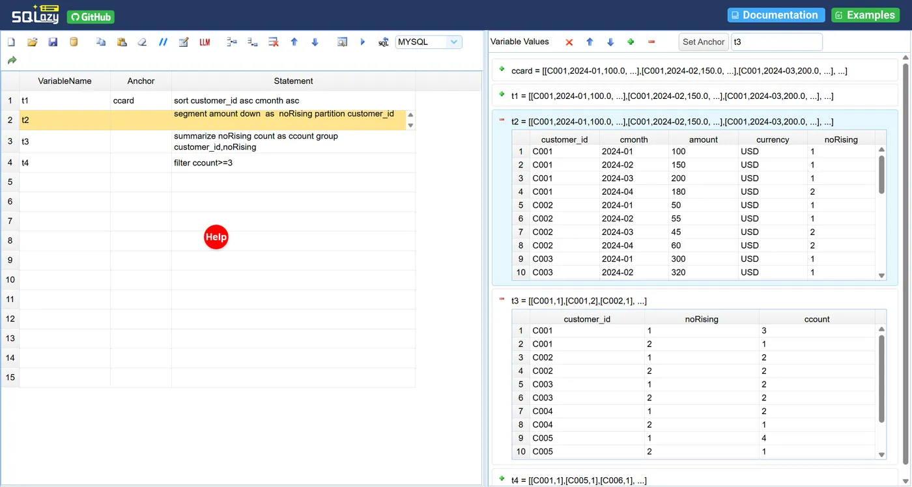The width and height of the screenshot is (912, 487).
Task: Delete the row using the red X row icon
Action: (274, 42)
